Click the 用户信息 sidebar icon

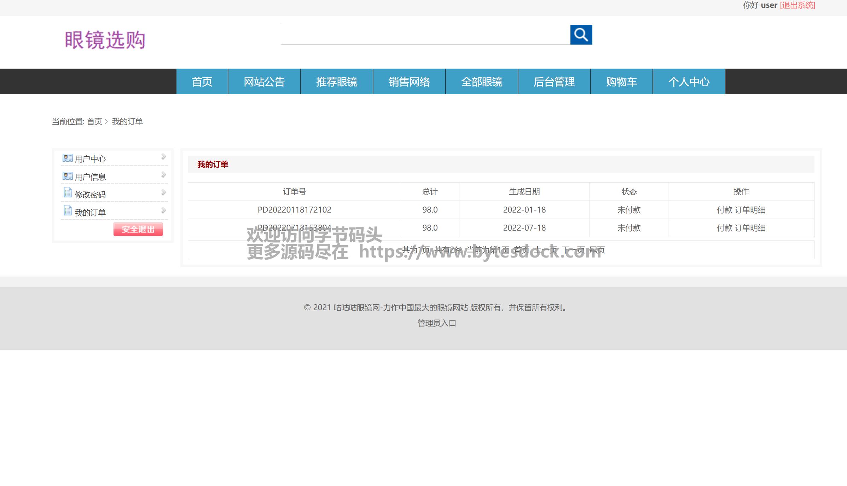coord(67,176)
